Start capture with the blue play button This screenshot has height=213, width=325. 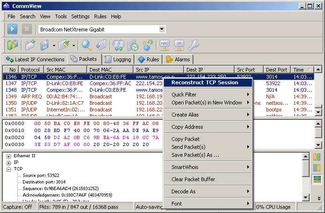click(x=13, y=29)
